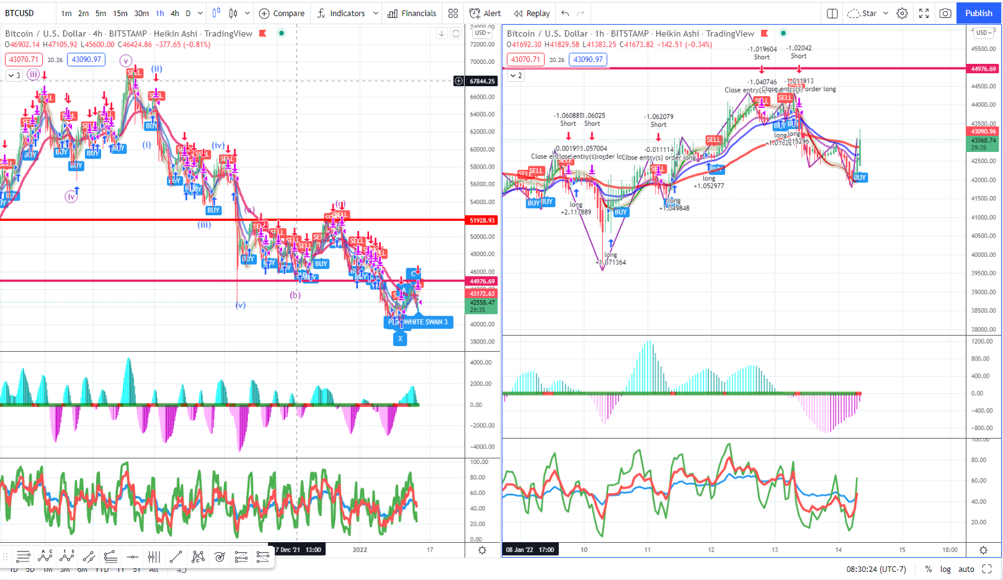This screenshot has height=580, width=1003.
Task: Click the Publish button
Action: [x=979, y=13]
